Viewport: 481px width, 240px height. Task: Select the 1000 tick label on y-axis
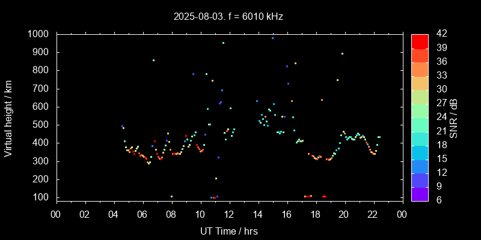click(40, 34)
